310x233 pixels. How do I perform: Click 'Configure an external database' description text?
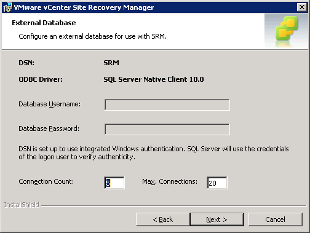[92, 36]
